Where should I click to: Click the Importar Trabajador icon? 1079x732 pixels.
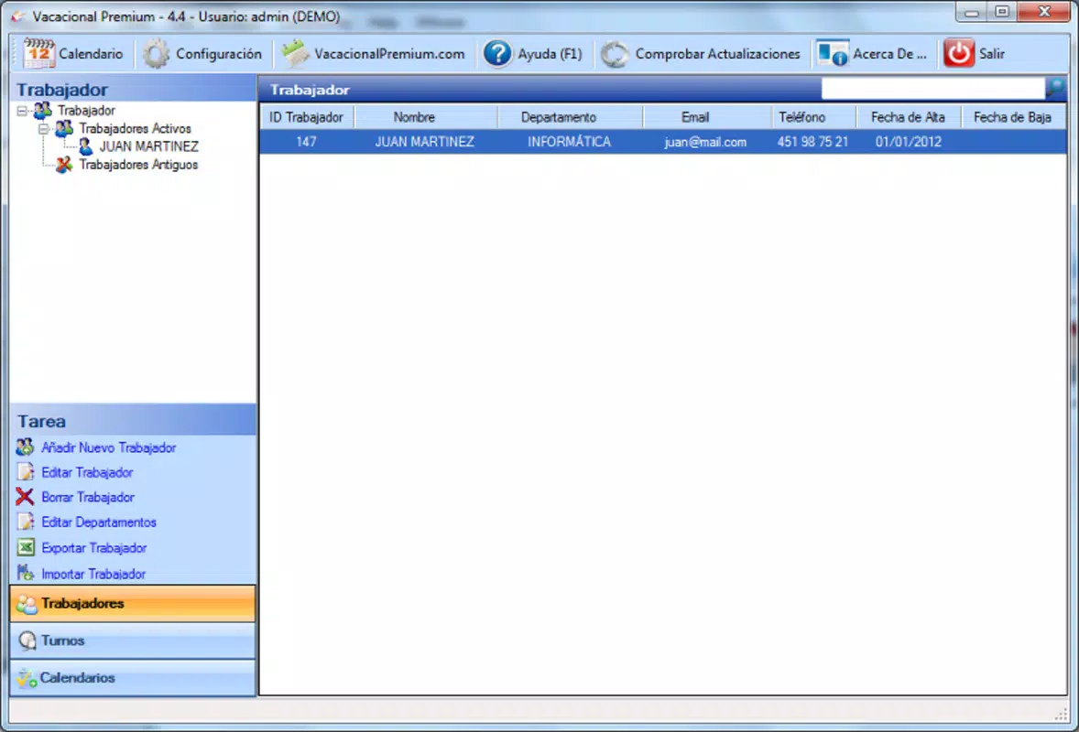tap(26, 573)
